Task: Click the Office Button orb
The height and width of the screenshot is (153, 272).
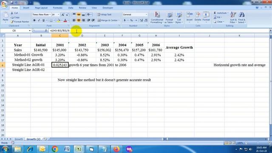Action: pyautogui.click(x=4, y=4)
